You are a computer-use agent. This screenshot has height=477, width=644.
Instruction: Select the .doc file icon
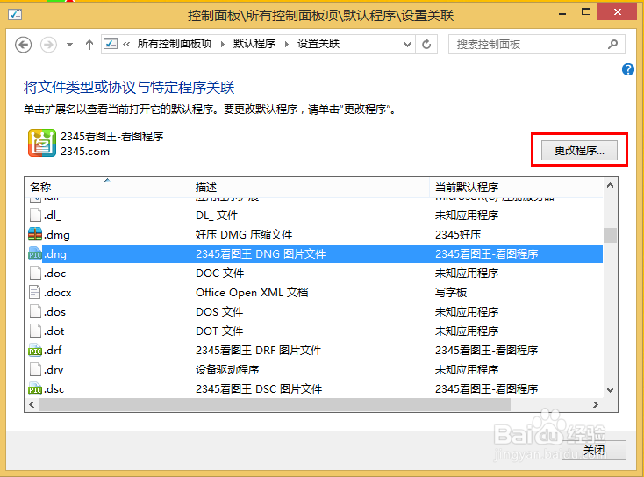(35, 273)
